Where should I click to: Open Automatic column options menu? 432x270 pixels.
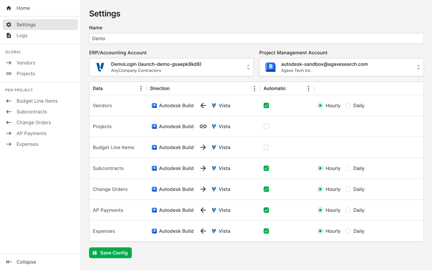(308, 88)
